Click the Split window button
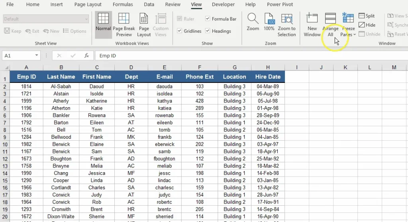The image size is (408, 222). (x=367, y=16)
